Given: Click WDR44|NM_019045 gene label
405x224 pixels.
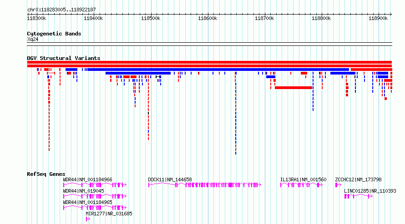Looking at the screenshot, I should click(83, 191).
